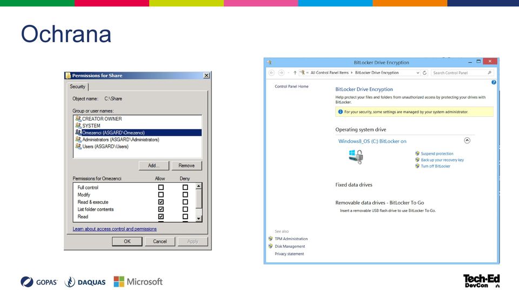Click the search magnifier icon in Control Panel
Image resolution: width=519 pixels, height=290 pixels.
click(489, 72)
